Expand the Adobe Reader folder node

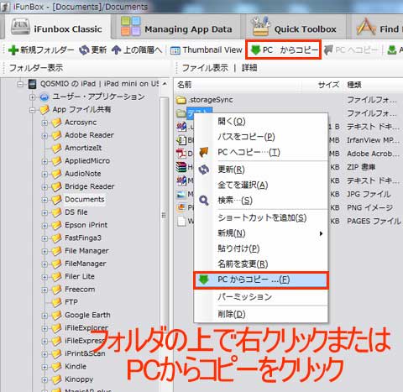tap(44, 136)
